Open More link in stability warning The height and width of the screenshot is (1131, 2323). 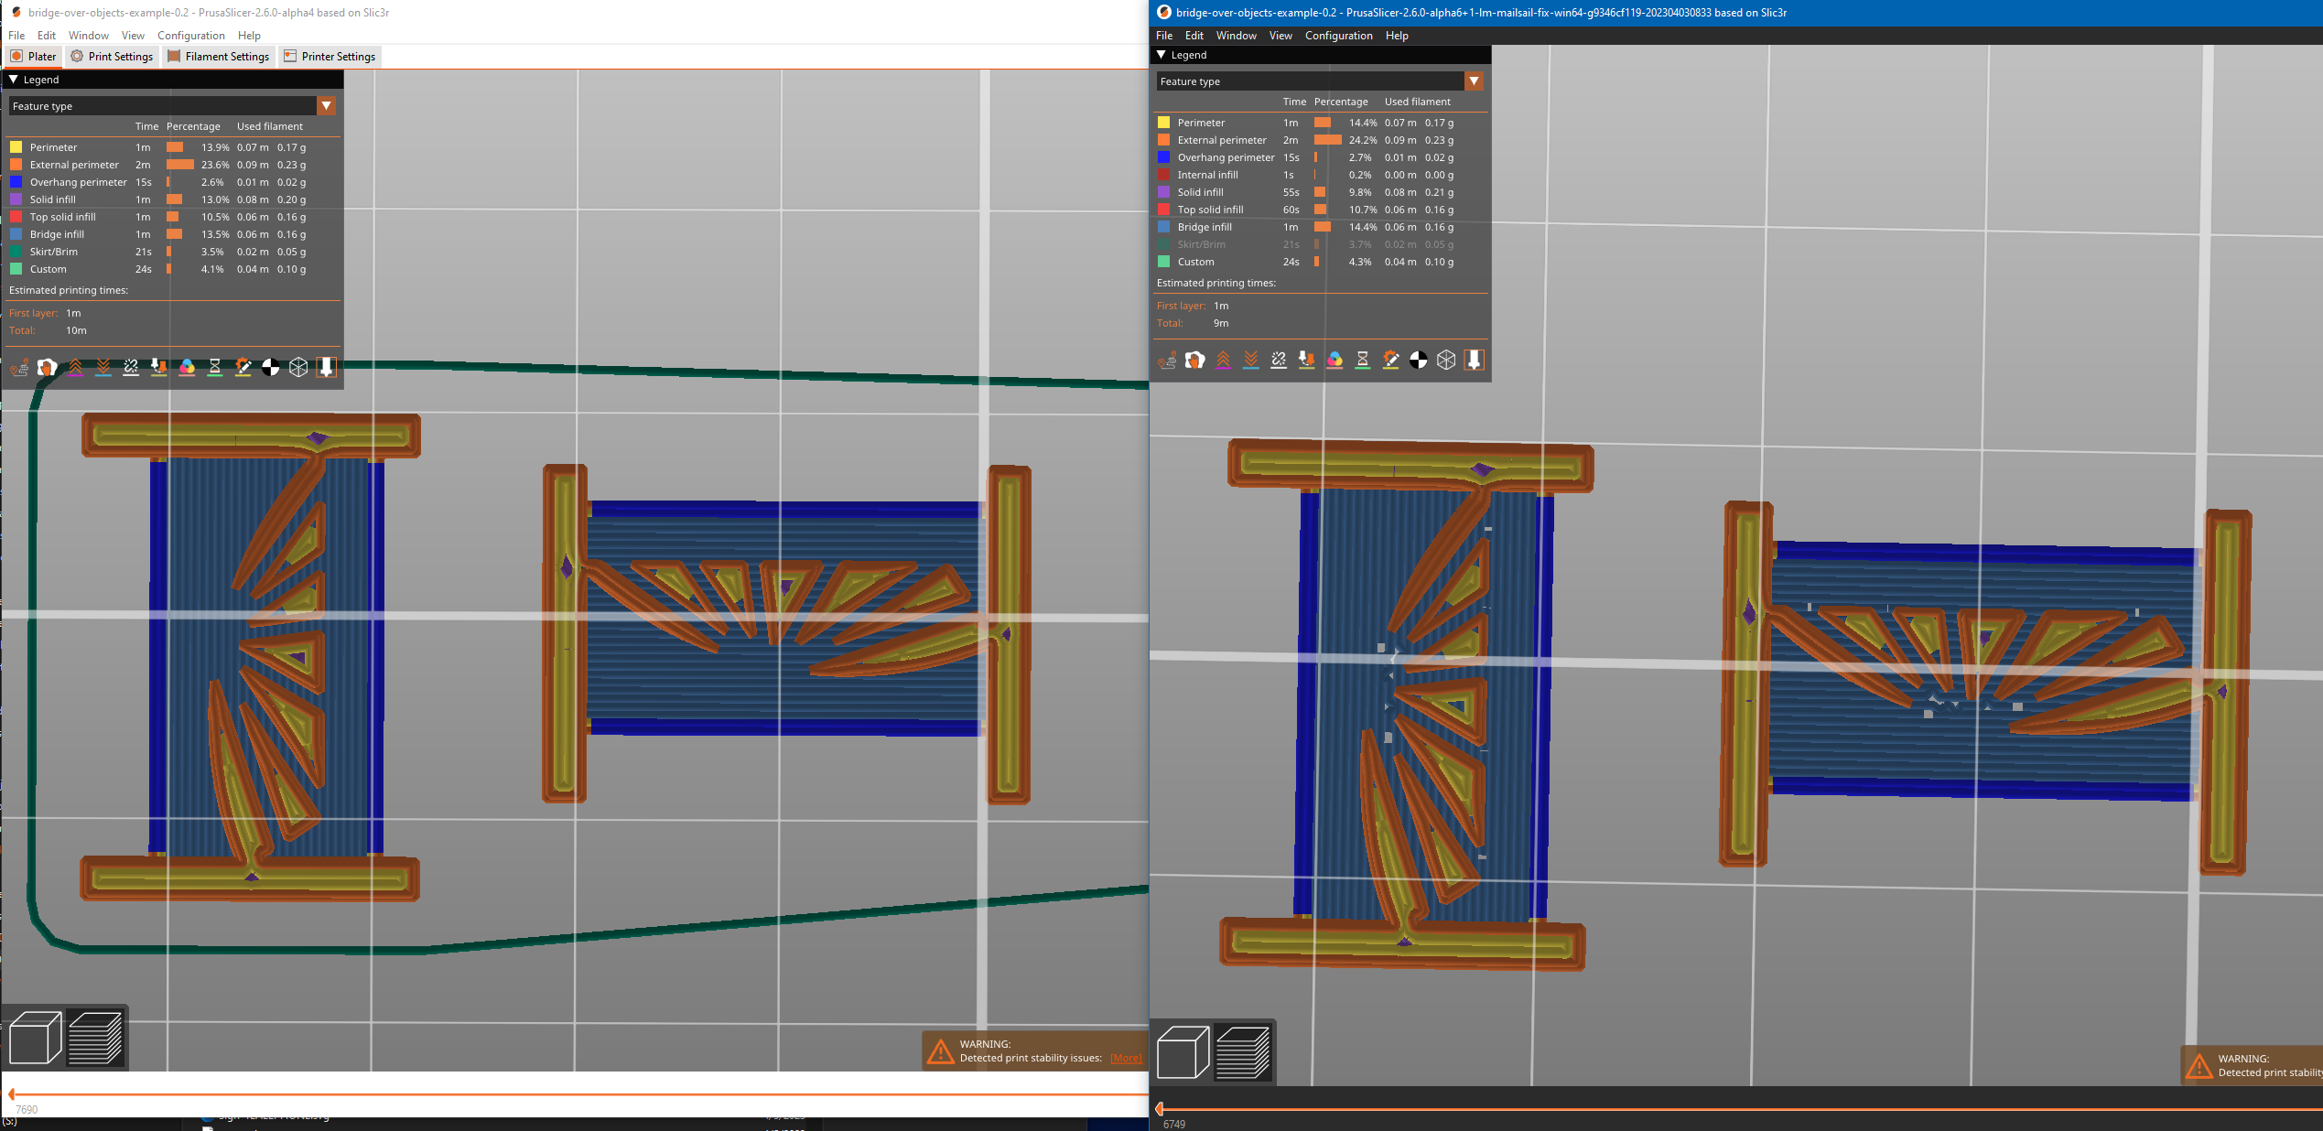(x=1126, y=1058)
